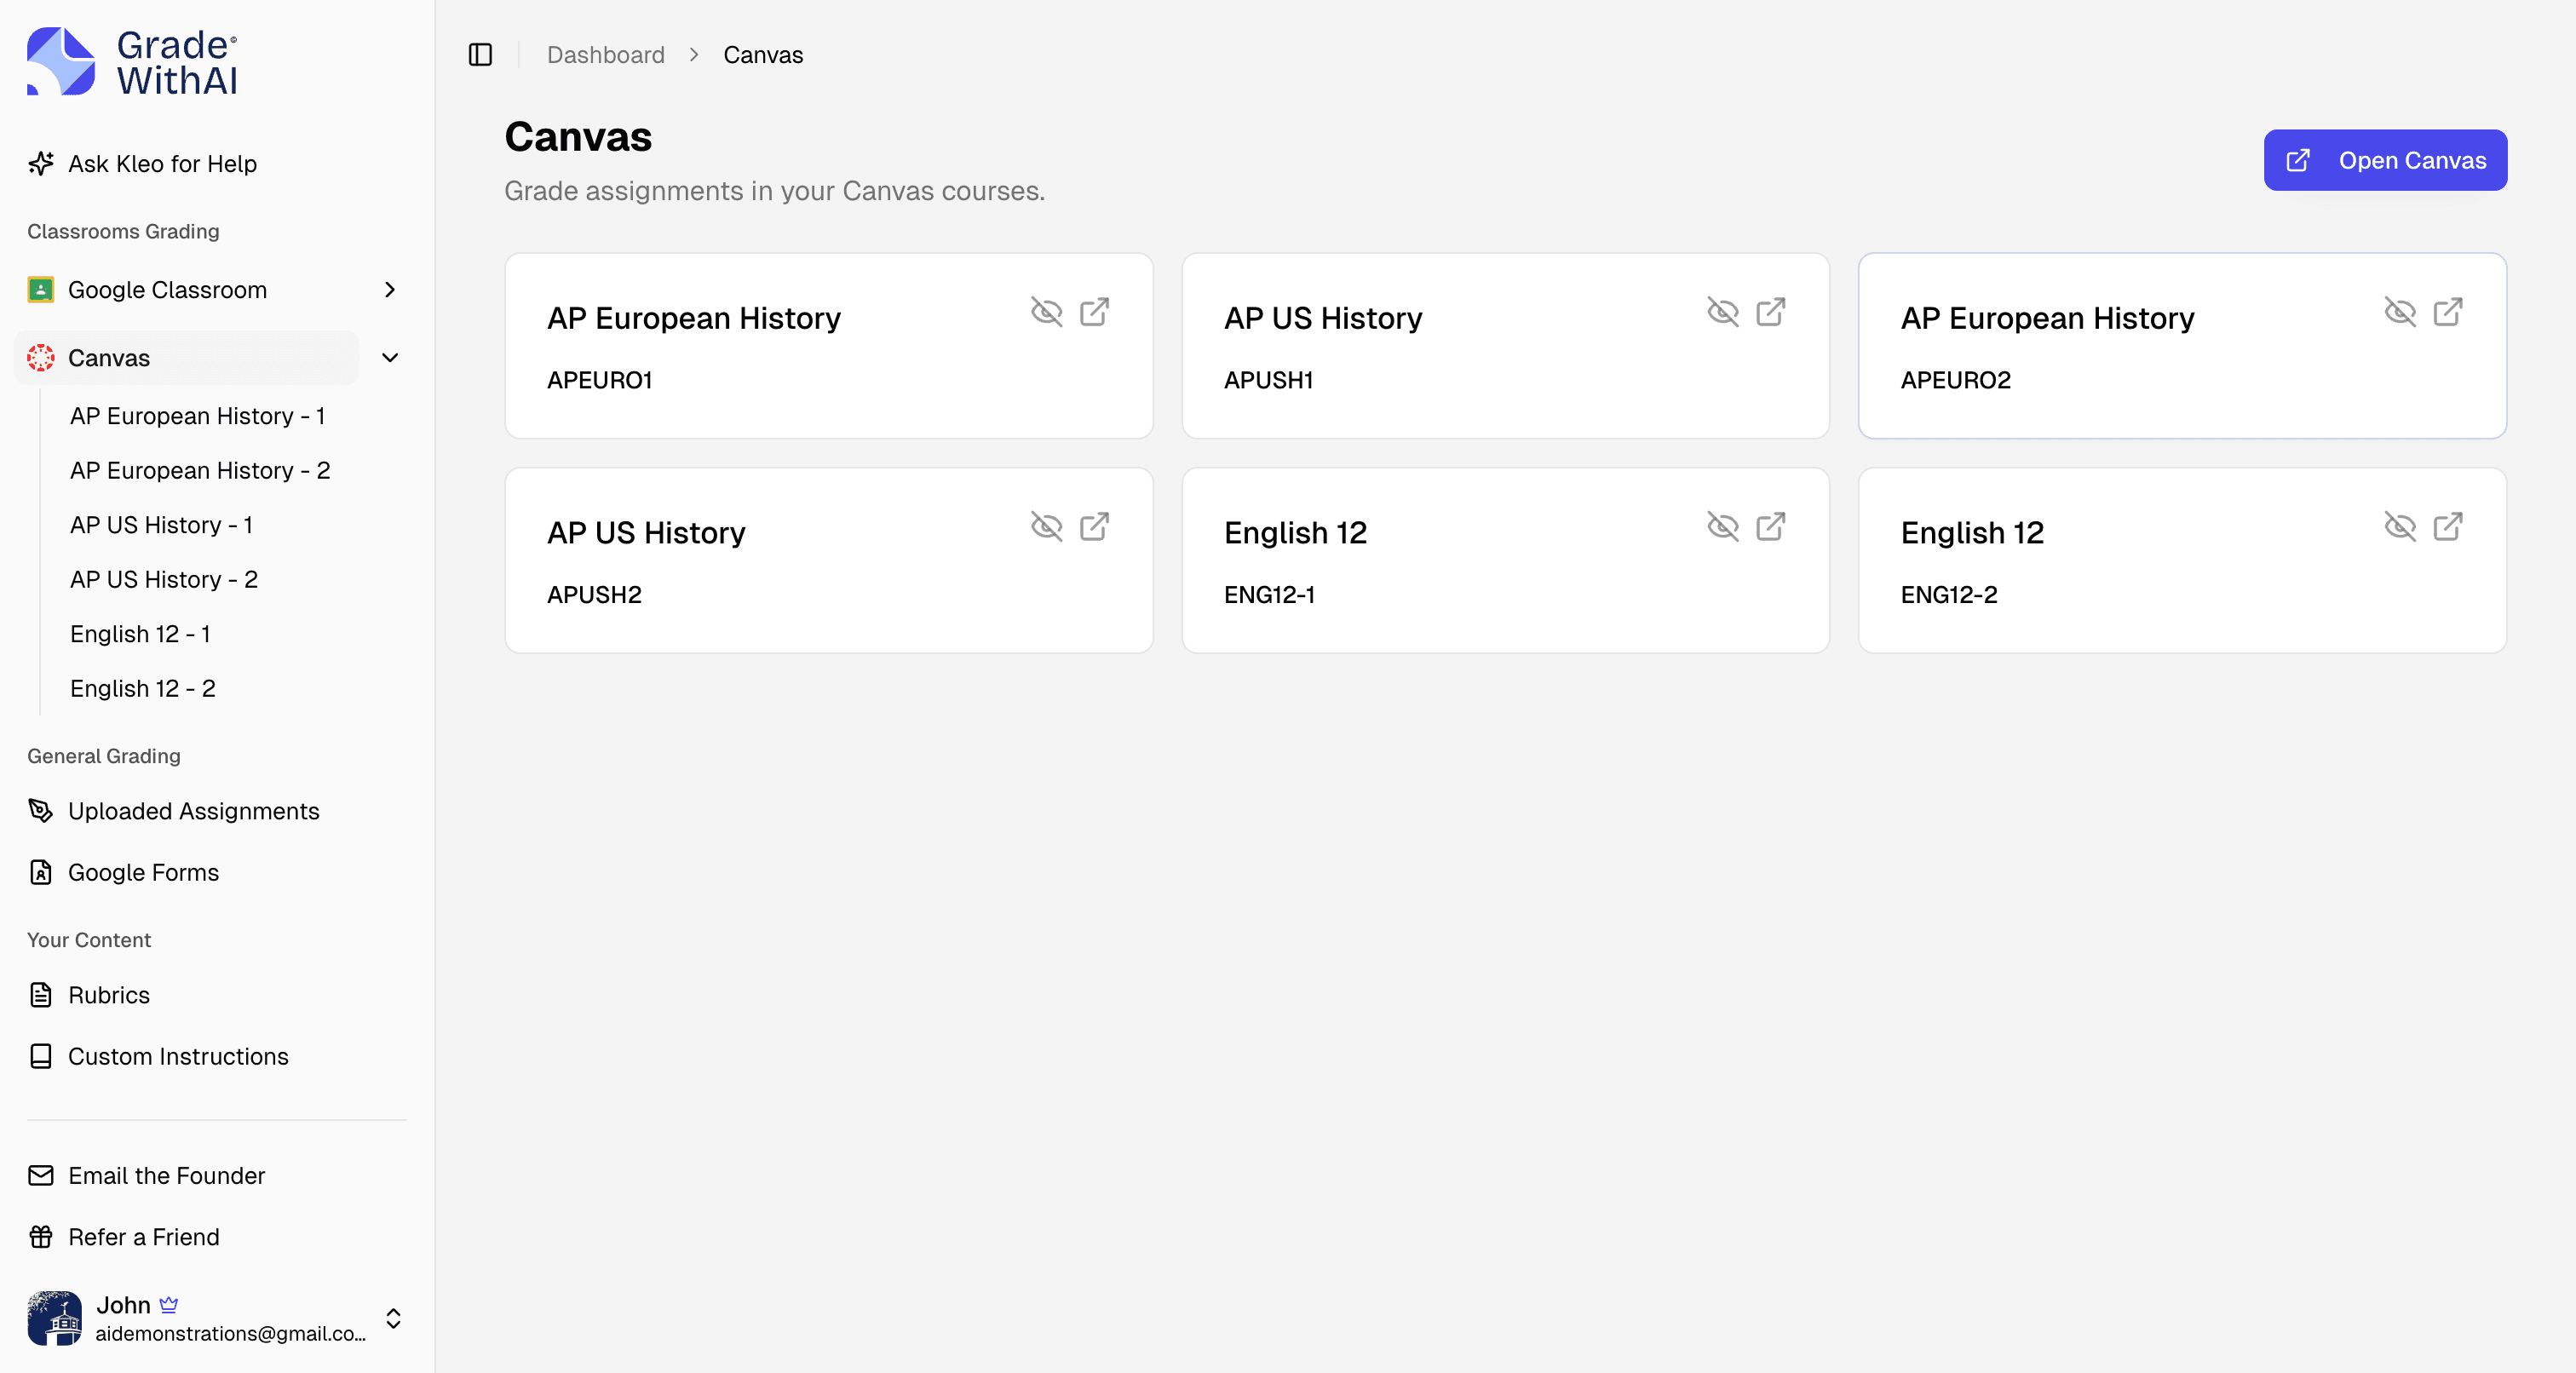
Task: Click the Open Canvas button
Action: click(2385, 160)
